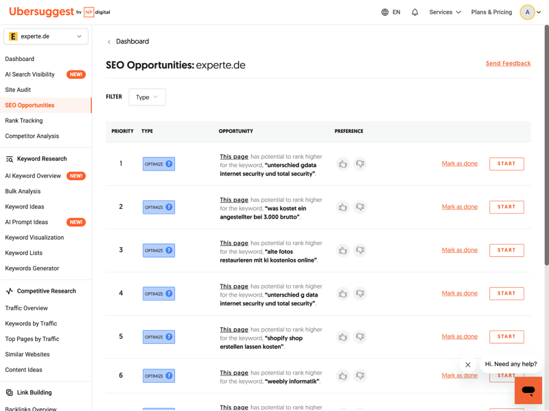This screenshot has height=411, width=549.
Task: Dismiss the 'Need any help?' chat popup
Action: [x=468, y=364]
